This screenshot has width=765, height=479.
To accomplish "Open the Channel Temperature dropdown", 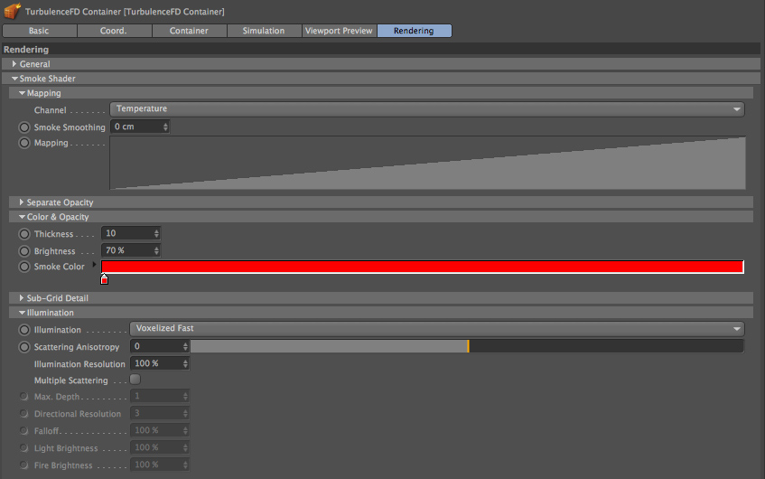I will coord(427,108).
